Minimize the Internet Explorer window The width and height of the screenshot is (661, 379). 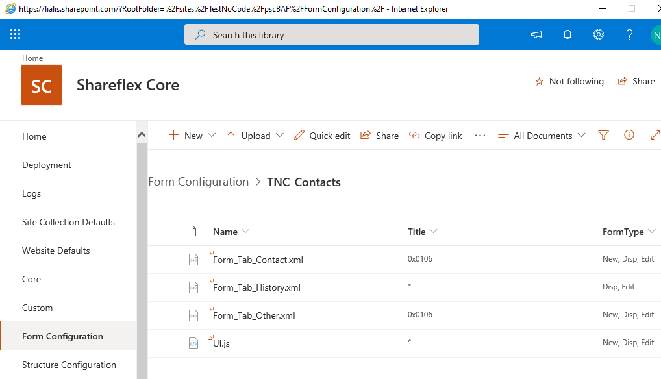point(603,9)
